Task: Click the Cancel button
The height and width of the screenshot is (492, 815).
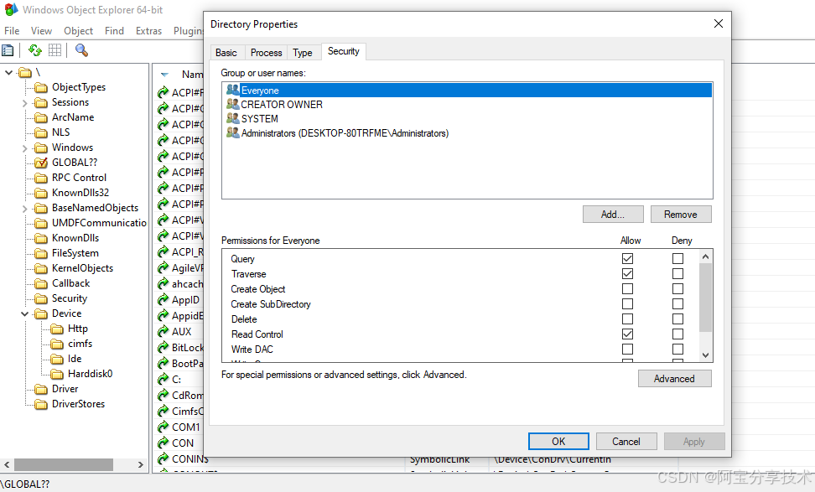Action: (626, 441)
